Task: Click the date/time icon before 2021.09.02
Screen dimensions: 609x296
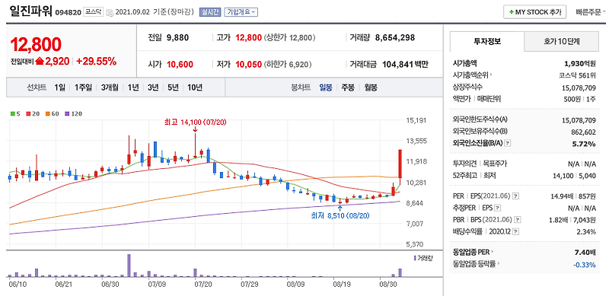Action: [x=110, y=12]
